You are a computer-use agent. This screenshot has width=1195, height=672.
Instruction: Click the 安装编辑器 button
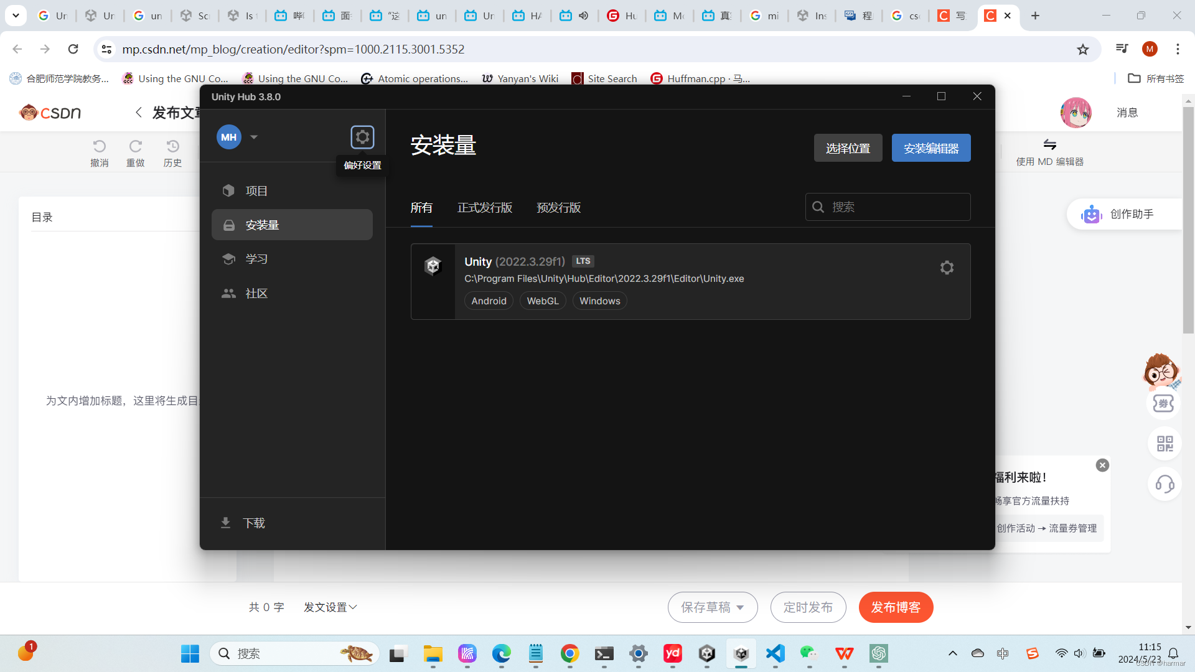(931, 148)
